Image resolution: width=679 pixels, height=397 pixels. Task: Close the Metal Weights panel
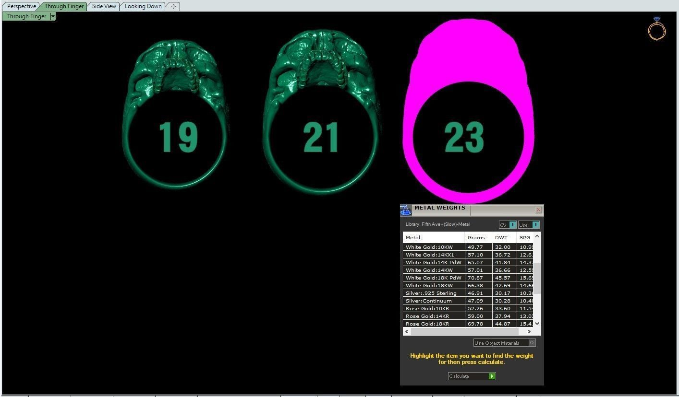[x=538, y=210]
